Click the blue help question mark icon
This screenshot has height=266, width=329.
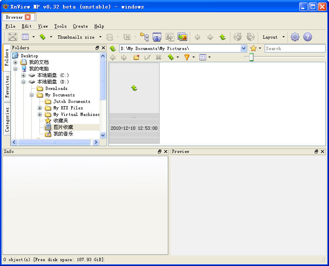coord(308,37)
